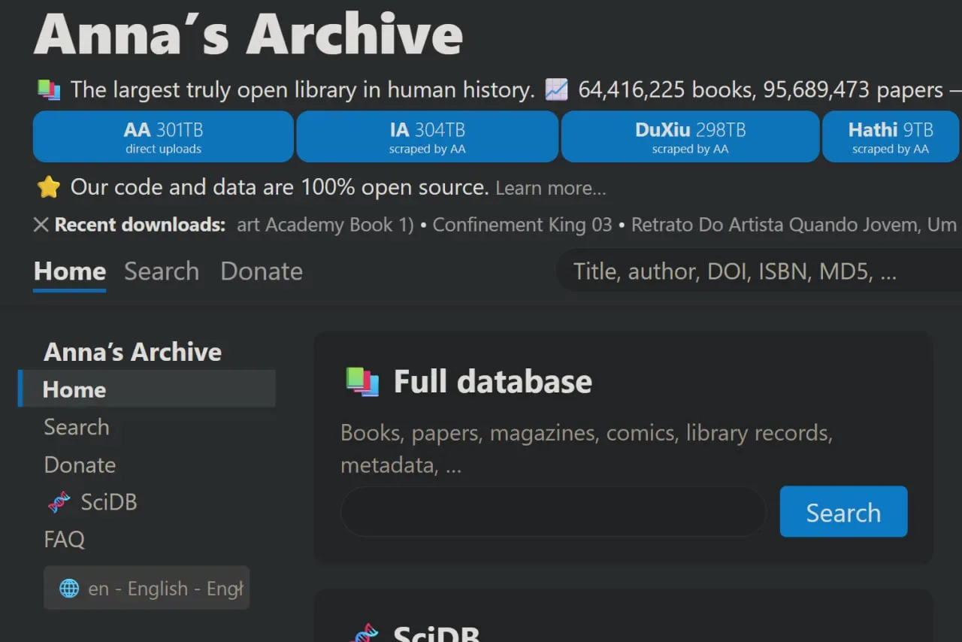
Task: Dismiss Recent downloads with the X icon
Action: 41,225
